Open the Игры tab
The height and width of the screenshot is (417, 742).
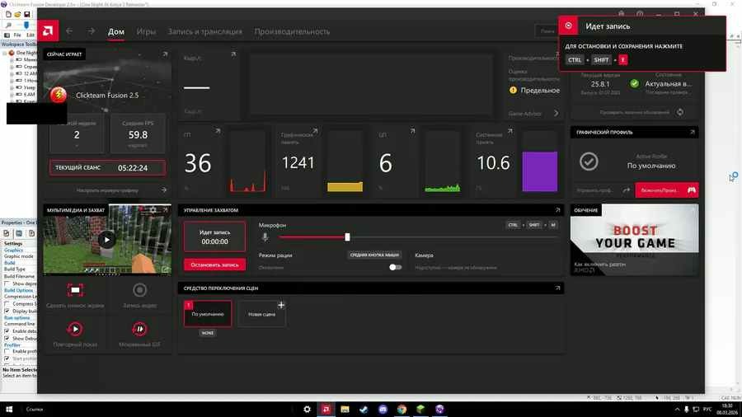(146, 31)
